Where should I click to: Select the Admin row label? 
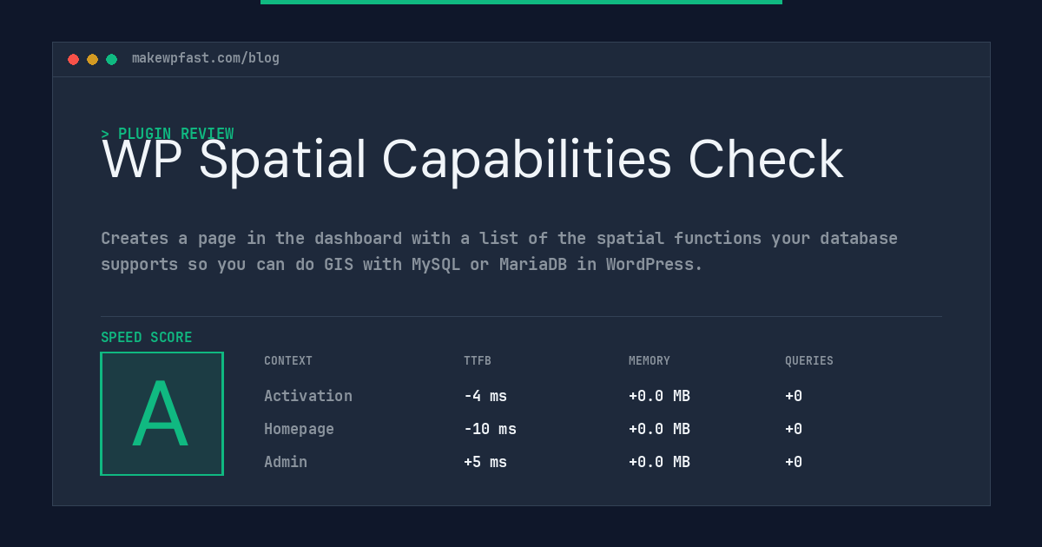[286, 462]
